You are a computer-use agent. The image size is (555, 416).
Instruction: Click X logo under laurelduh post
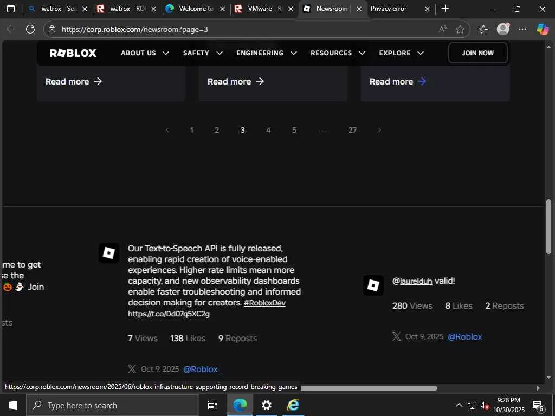coord(396,336)
